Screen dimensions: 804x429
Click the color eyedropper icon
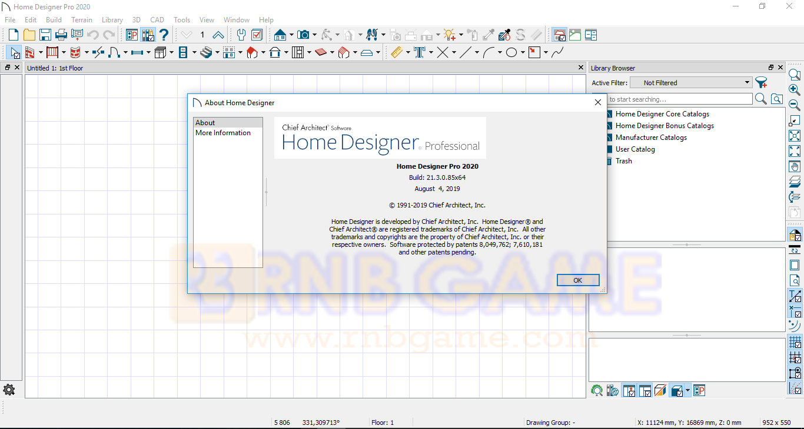pos(504,35)
